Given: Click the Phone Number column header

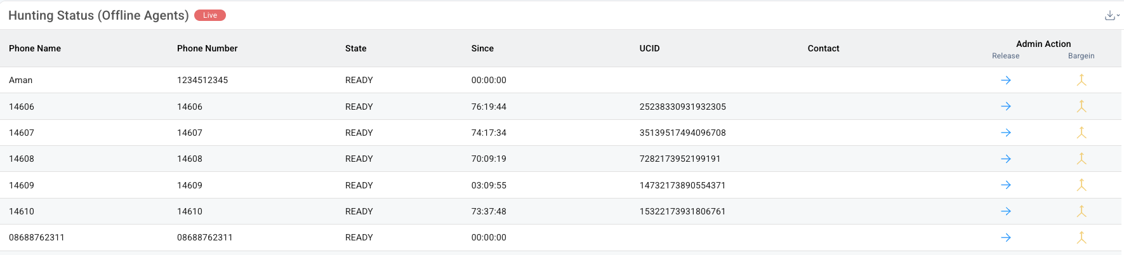Looking at the screenshot, I should point(208,48).
